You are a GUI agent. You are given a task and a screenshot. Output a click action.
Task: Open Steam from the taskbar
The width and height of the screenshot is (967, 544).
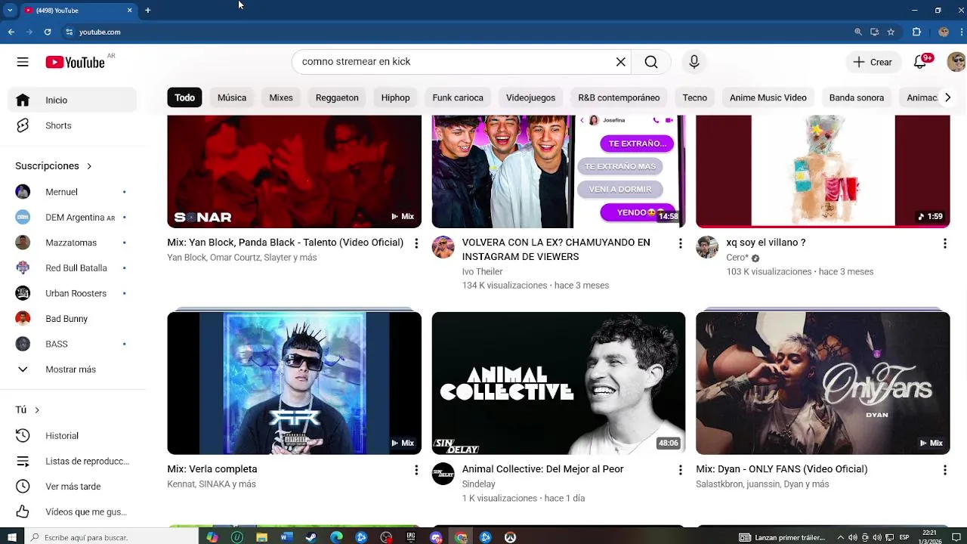tap(311, 537)
